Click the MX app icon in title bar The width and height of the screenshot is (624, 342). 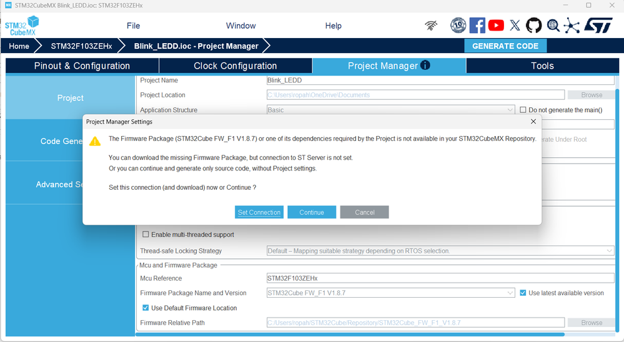pos(8,5)
